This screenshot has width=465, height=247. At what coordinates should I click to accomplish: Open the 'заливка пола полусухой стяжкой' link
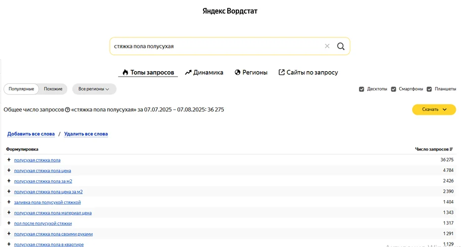point(47,203)
